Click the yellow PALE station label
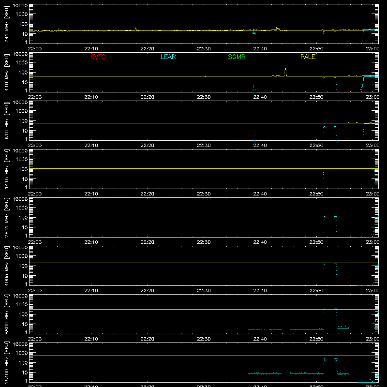Image resolution: width=387 pixels, height=387 pixels. tap(308, 57)
